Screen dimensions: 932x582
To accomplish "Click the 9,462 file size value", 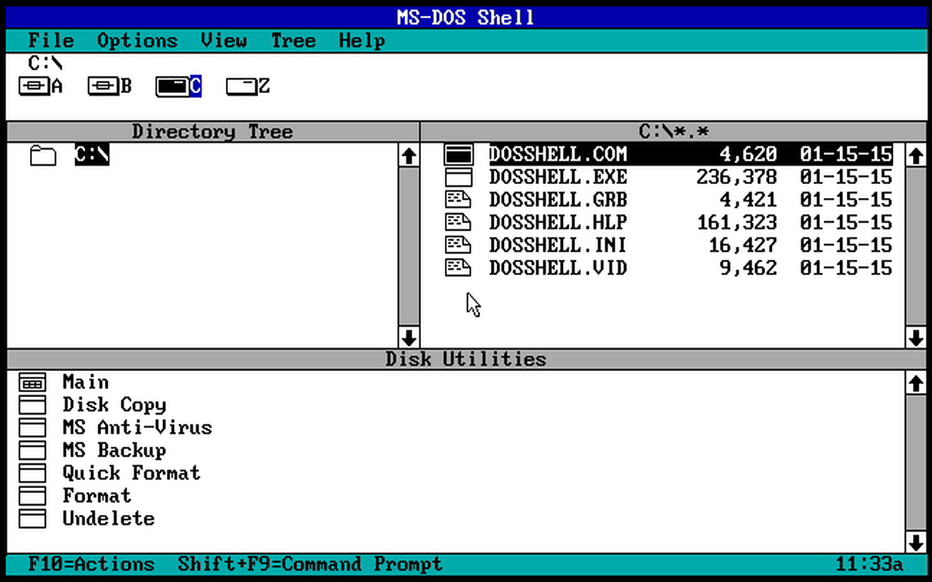I will click(x=748, y=268).
